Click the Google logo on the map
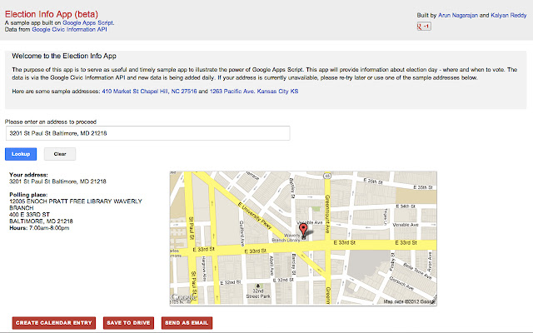This screenshot has height=333, width=533. click(183, 297)
